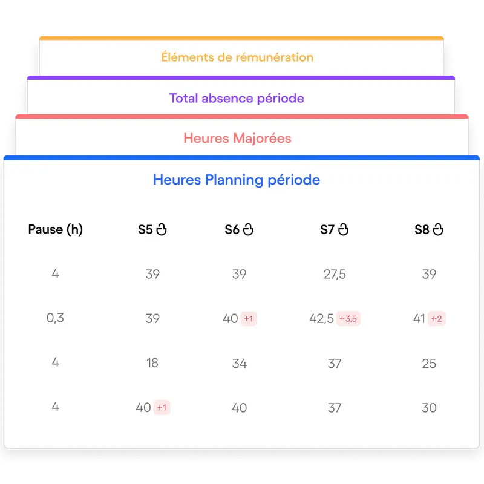The width and height of the screenshot is (484, 484).
Task: Select the 25 hours cell in S8
Action: [x=429, y=363]
